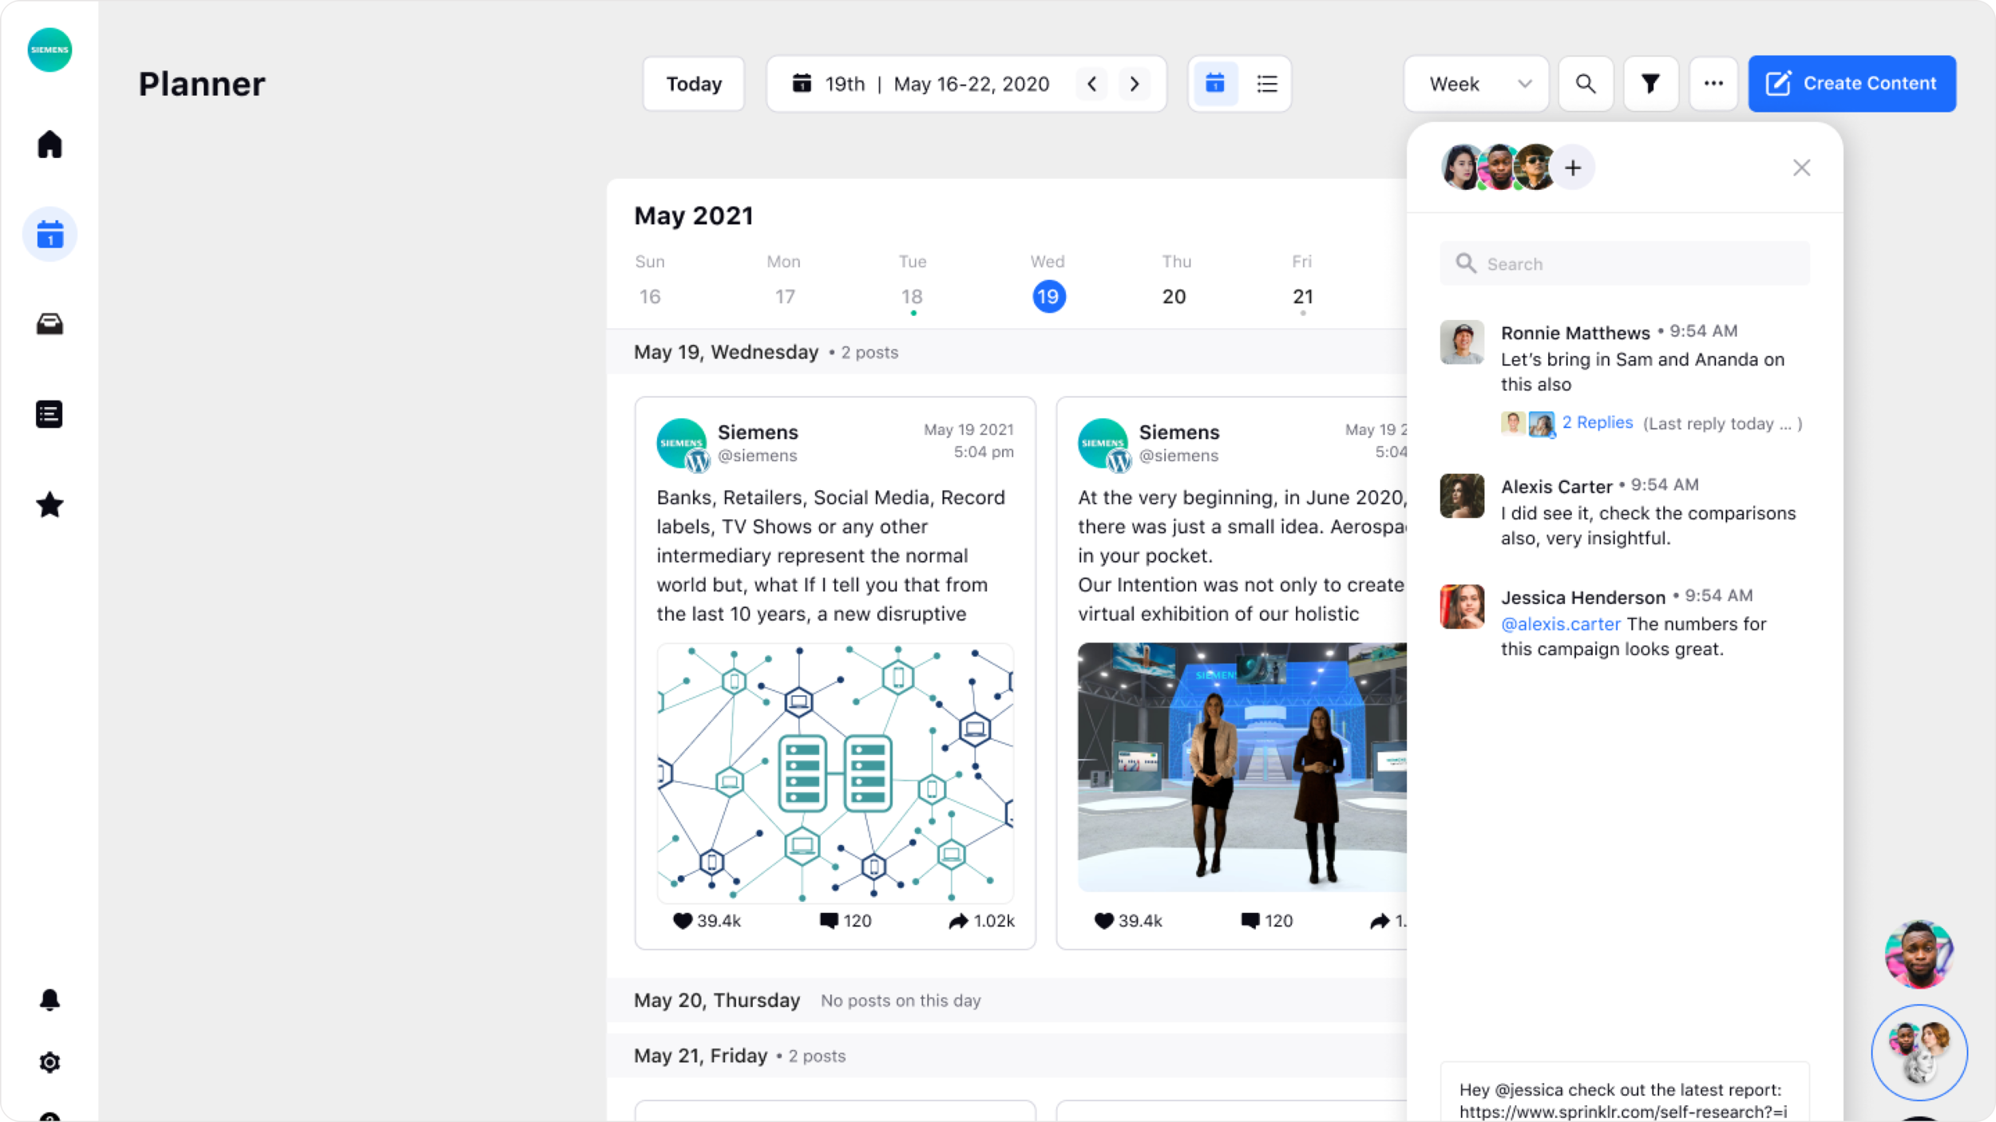Screen dimensions: 1996x1122
Task: Open notifications bell in sidebar
Action: (x=50, y=1000)
